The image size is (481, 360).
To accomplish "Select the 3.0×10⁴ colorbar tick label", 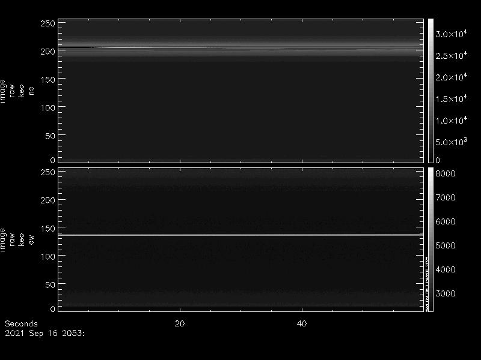I will 452,35.
